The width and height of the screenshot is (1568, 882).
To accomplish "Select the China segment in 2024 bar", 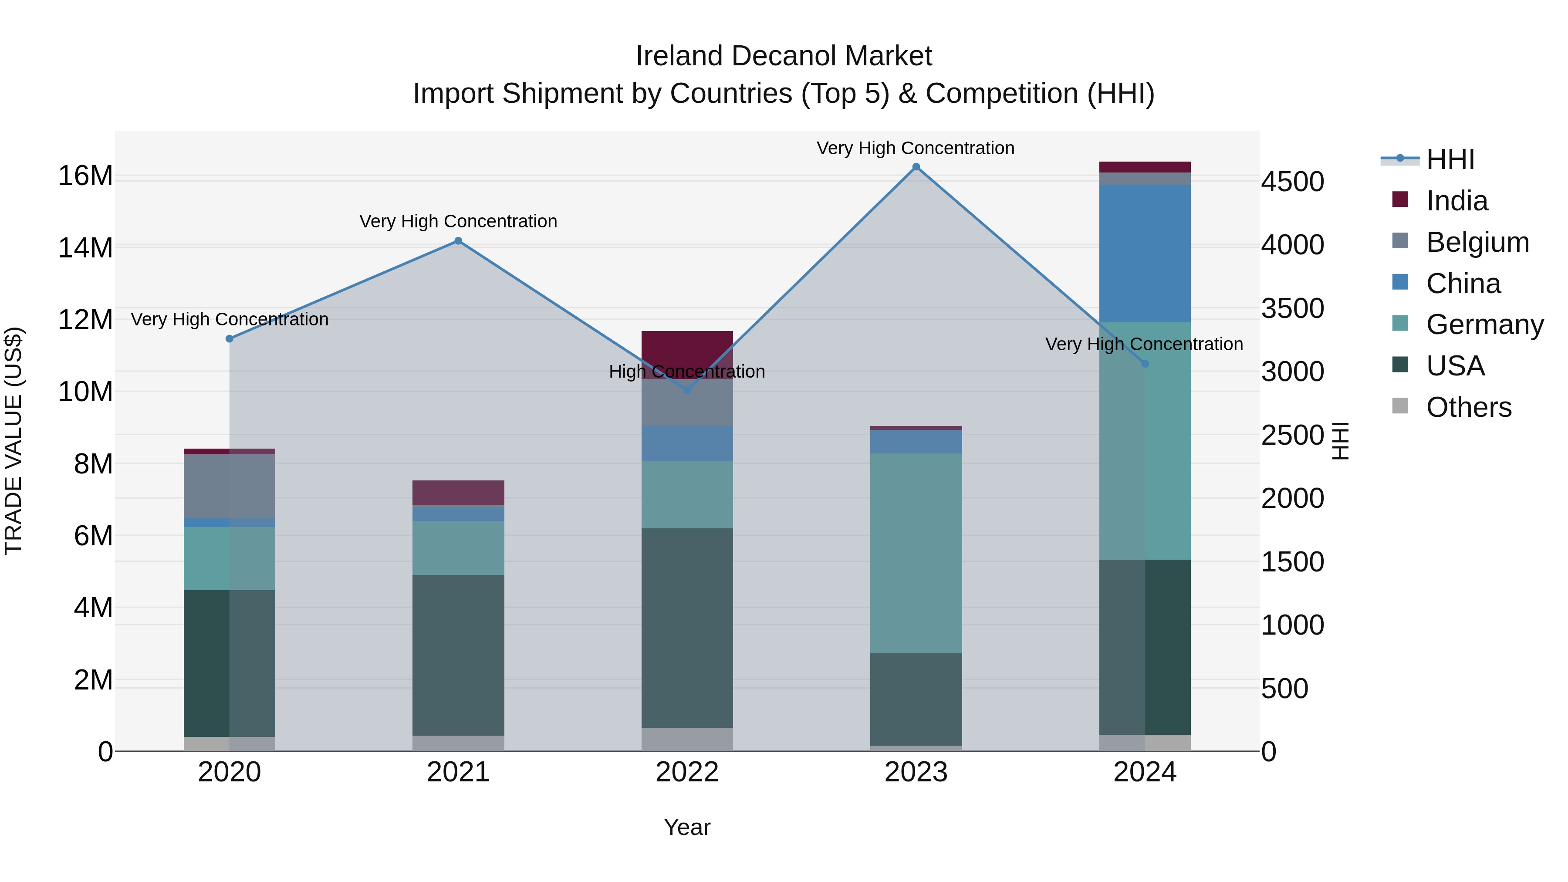I will [x=1145, y=254].
